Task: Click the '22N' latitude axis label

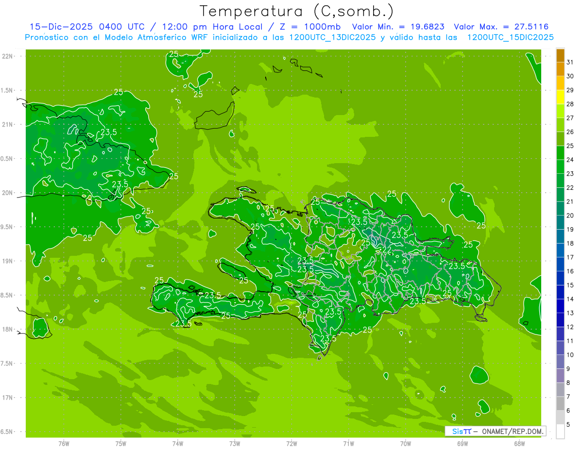Action: click(7, 56)
